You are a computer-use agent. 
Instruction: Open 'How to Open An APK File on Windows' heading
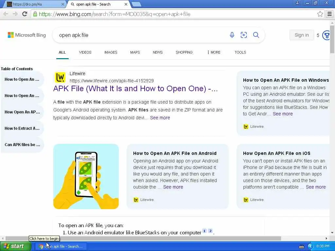point(286,80)
